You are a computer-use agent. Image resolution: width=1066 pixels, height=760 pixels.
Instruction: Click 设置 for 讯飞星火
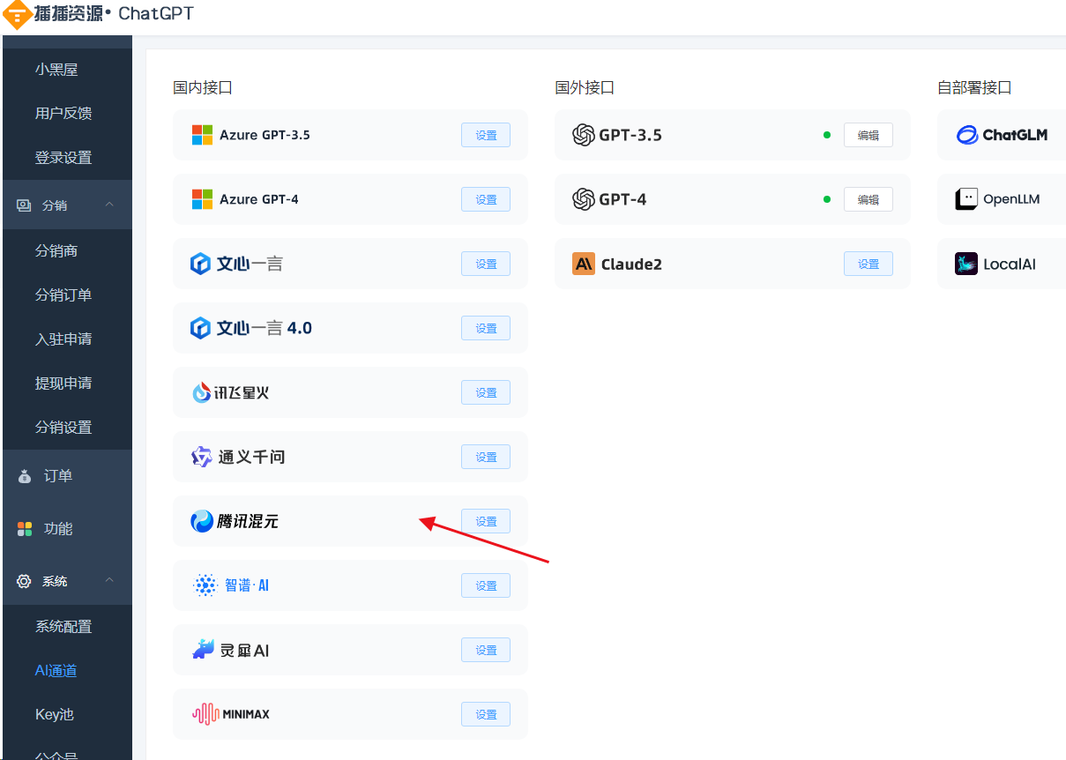pyautogui.click(x=486, y=392)
